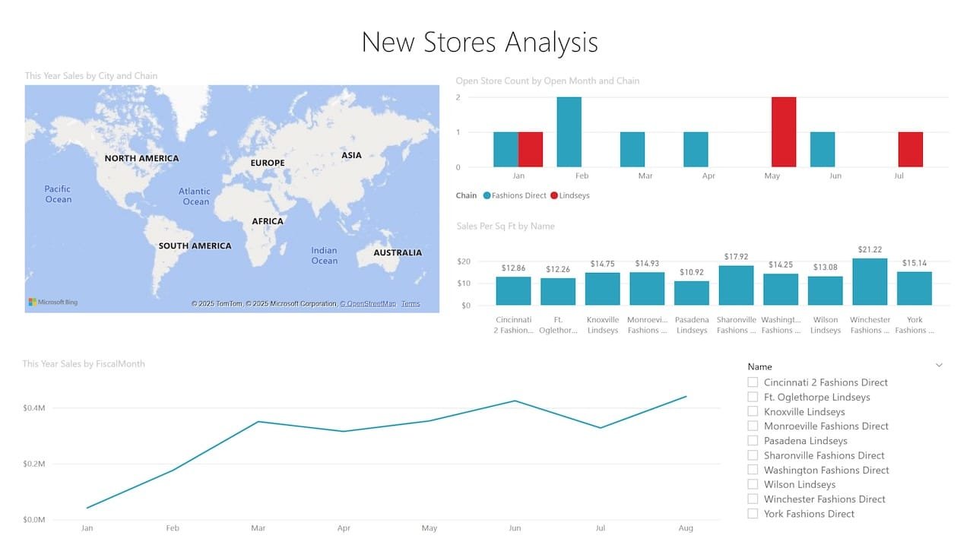The height and width of the screenshot is (545, 973).
Task: Check the Ft. Oglethorpe Lindseys checkbox
Action: tap(753, 397)
